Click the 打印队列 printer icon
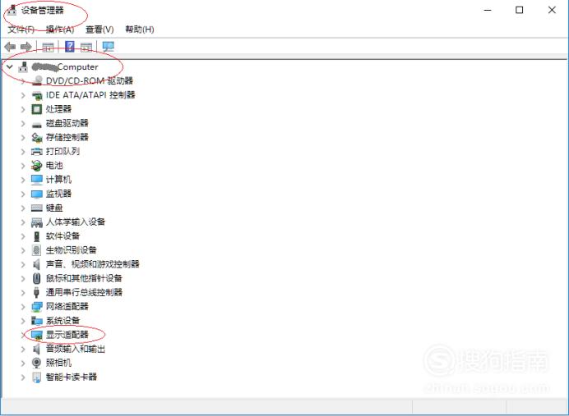This screenshot has width=569, height=416. point(37,151)
